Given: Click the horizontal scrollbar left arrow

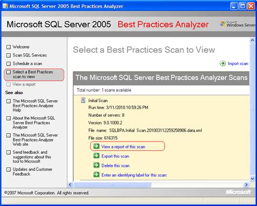Looking at the screenshot, I should tap(70, 185).
